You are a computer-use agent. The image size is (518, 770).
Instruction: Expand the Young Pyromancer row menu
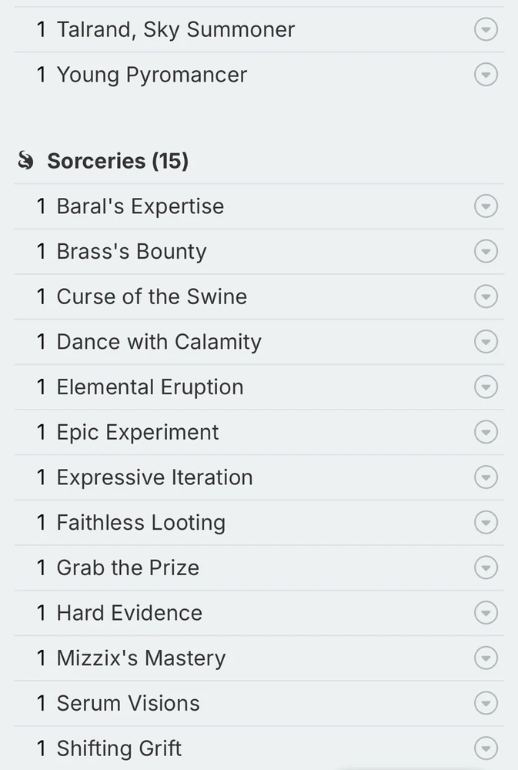tap(486, 75)
